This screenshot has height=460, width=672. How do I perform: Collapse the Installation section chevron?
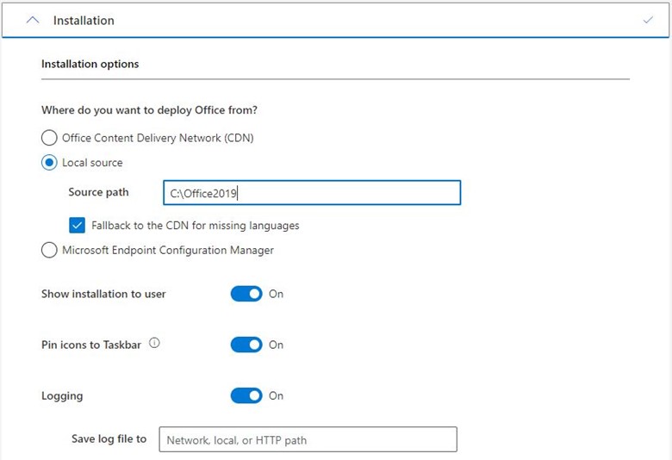(x=33, y=20)
